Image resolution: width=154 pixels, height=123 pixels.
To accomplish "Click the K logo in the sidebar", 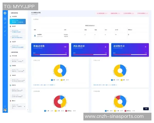I will (5, 13).
